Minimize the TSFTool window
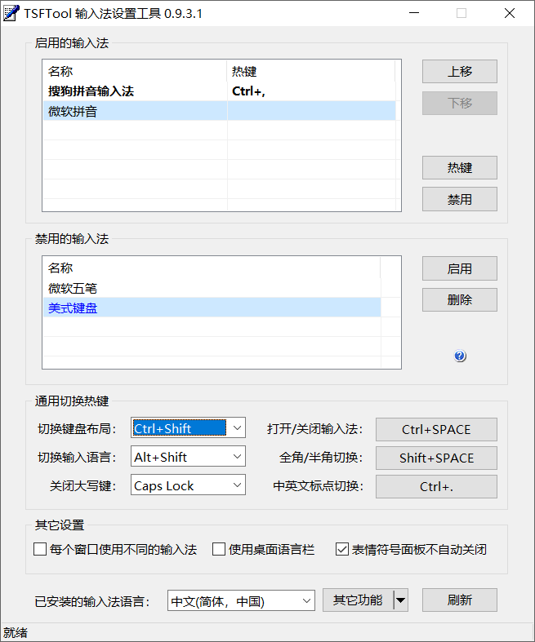 point(414,13)
